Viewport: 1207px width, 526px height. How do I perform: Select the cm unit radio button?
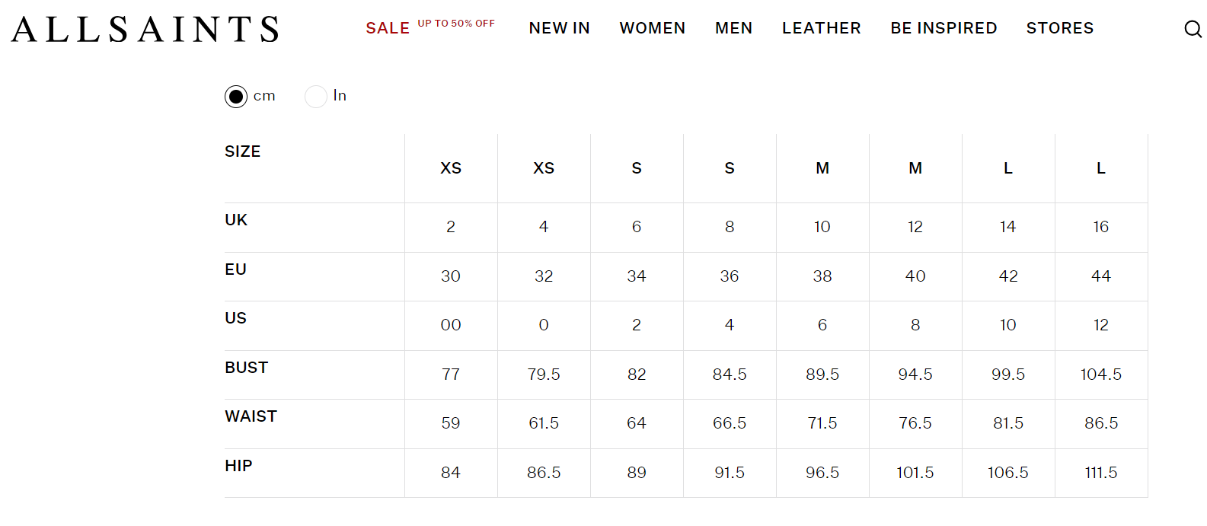pos(236,97)
